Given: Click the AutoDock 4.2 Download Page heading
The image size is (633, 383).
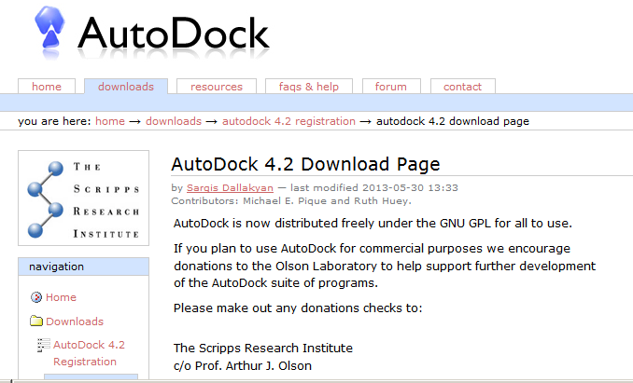Looking at the screenshot, I should pyautogui.click(x=305, y=164).
